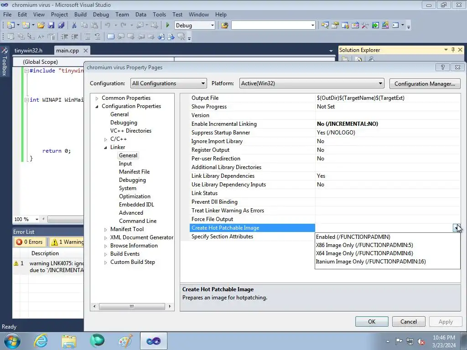Screen dimensions: 467x350
Task: Expand the Build Events node
Action: pyautogui.click(x=105, y=254)
